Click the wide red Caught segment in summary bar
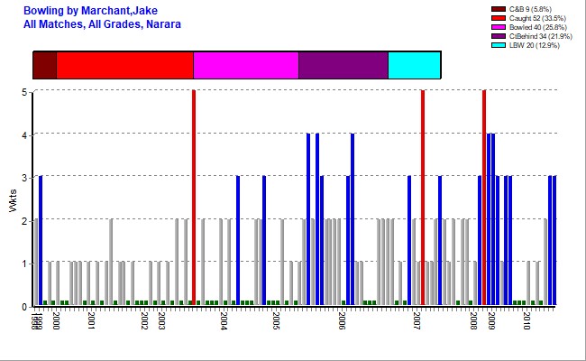The height and width of the screenshot is (361, 586). [x=124, y=66]
